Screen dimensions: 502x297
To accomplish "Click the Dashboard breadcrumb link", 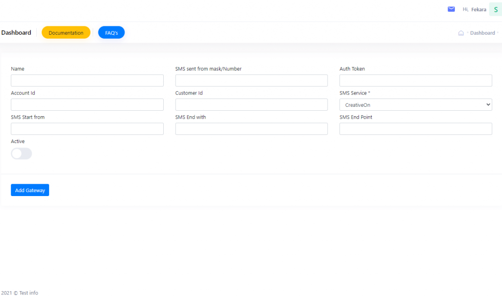I will [x=482, y=33].
